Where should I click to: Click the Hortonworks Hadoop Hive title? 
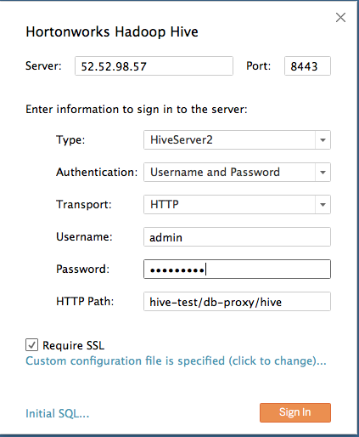[x=112, y=31]
